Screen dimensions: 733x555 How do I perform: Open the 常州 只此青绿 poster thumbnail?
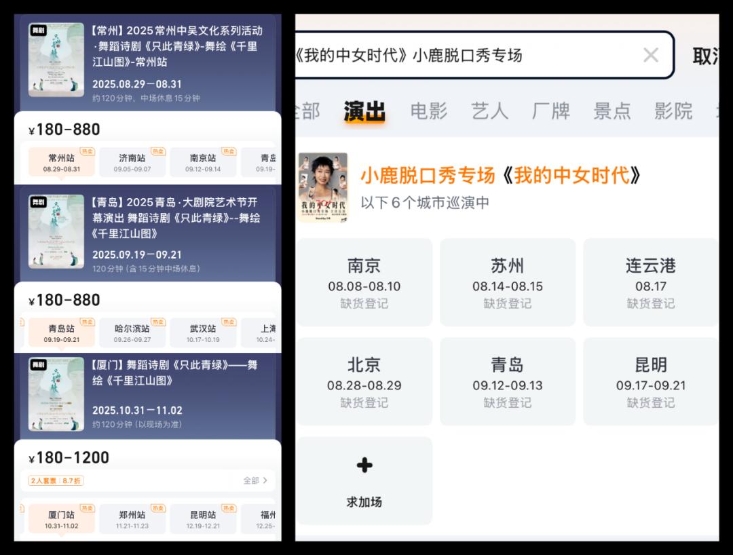point(56,60)
